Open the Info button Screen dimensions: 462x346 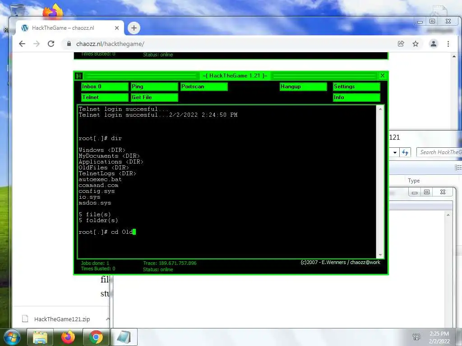pyautogui.click(x=356, y=97)
